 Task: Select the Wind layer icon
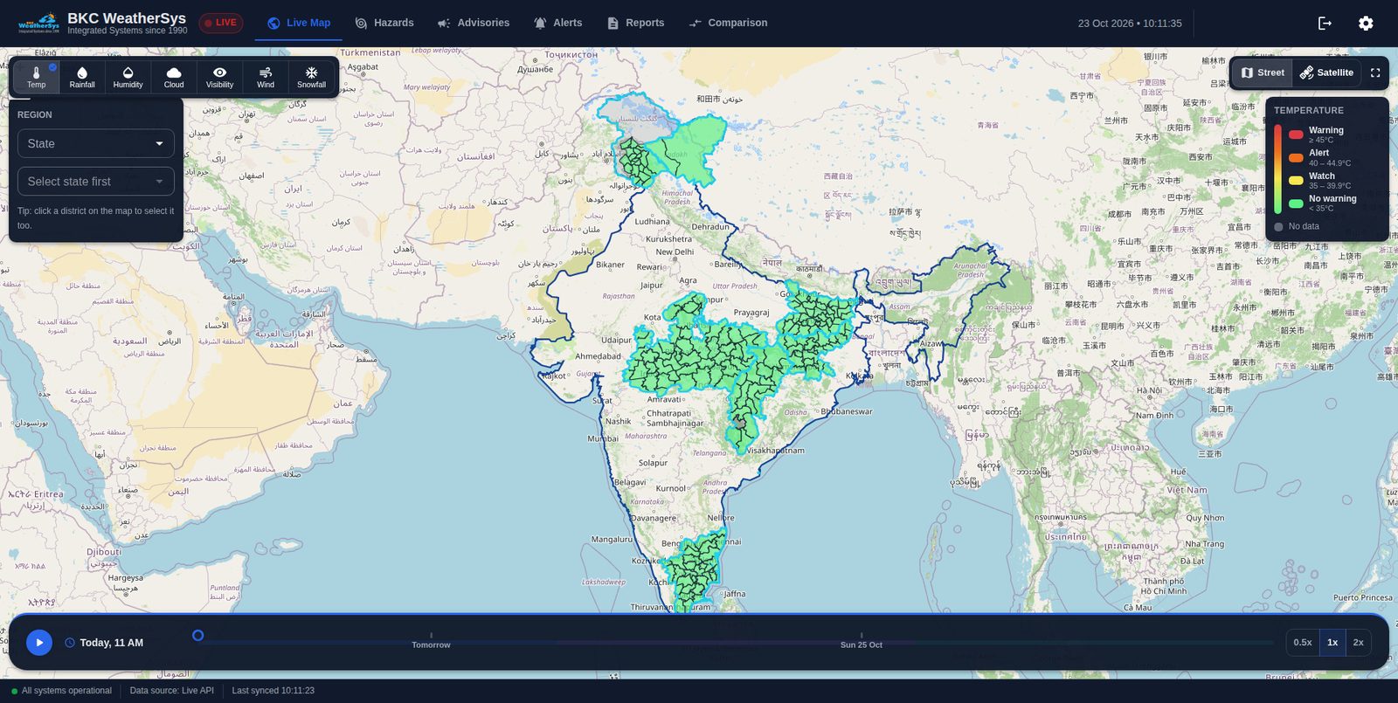[x=266, y=77]
